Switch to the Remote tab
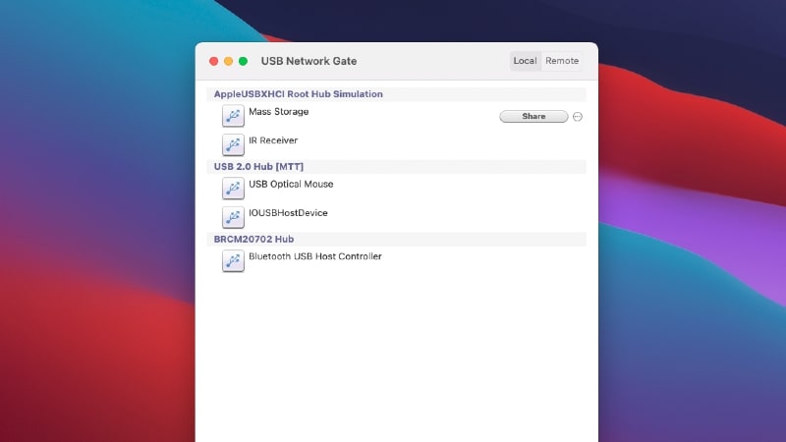 tap(562, 61)
